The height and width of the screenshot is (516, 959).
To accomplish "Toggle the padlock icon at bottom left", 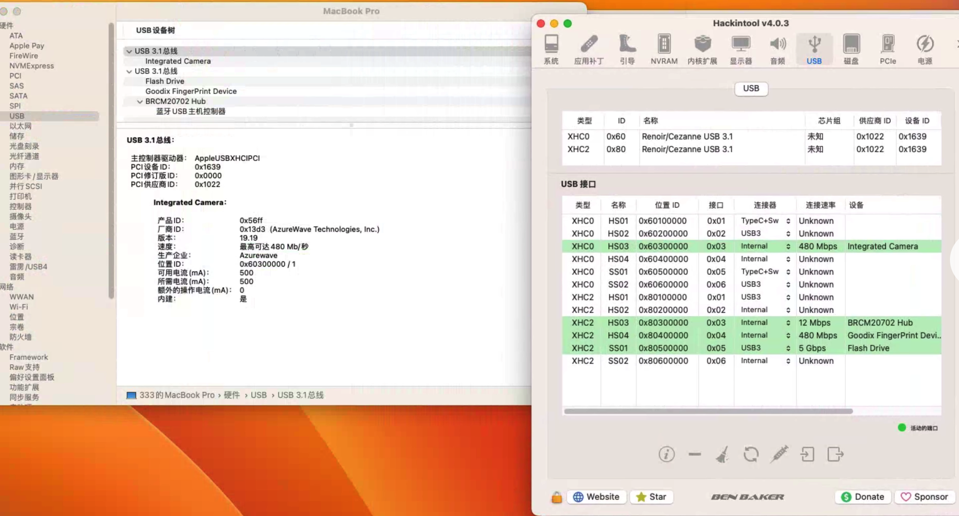I will pos(557,497).
